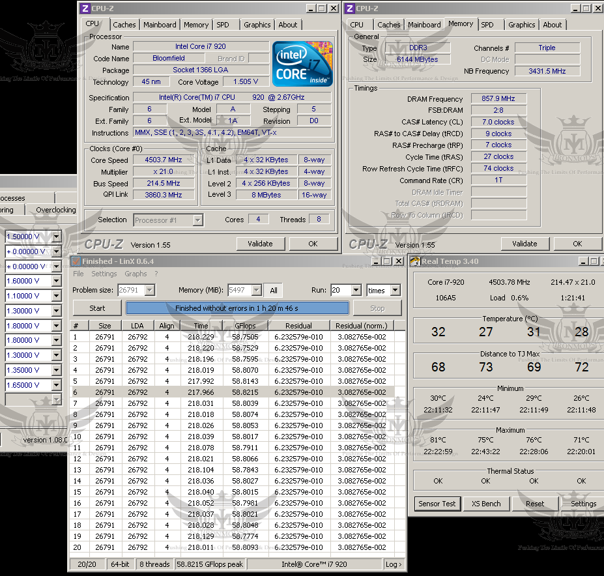Image resolution: width=604 pixels, height=576 pixels.
Task: Click the Residual (norm.) column header in LinX
Action: coord(362,326)
